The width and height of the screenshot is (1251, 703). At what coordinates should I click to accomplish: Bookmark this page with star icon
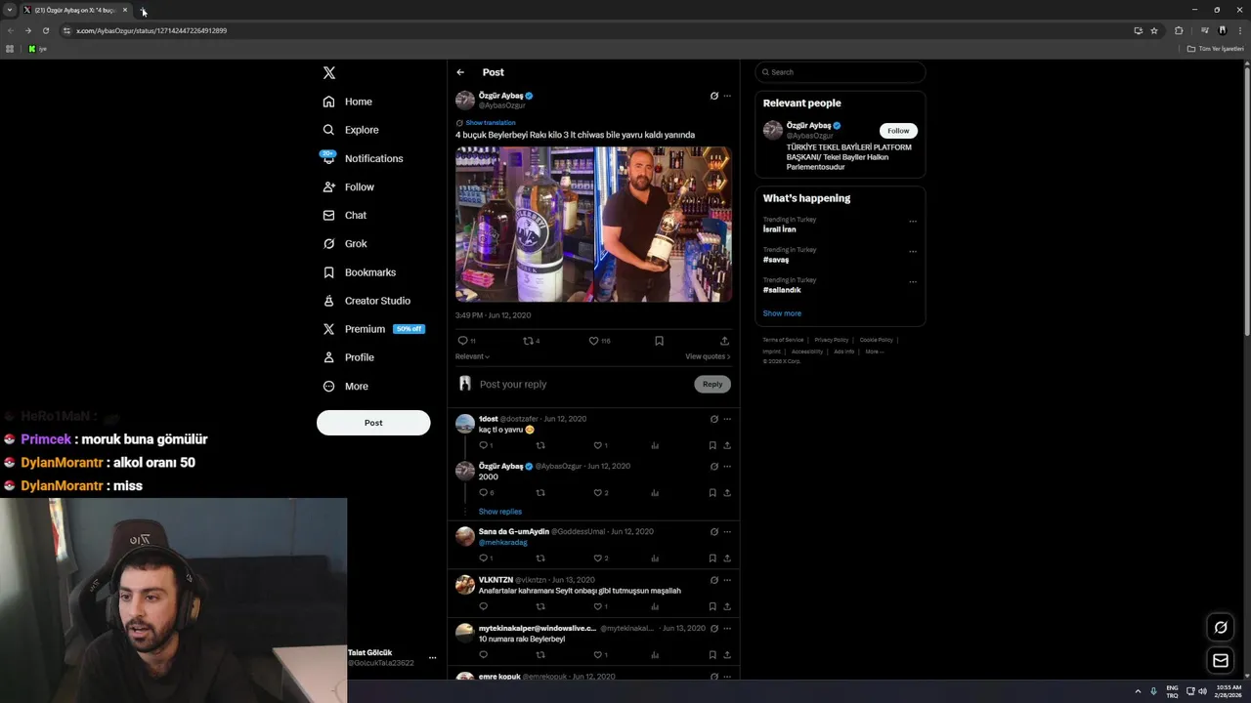click(x=1154, y=30)
